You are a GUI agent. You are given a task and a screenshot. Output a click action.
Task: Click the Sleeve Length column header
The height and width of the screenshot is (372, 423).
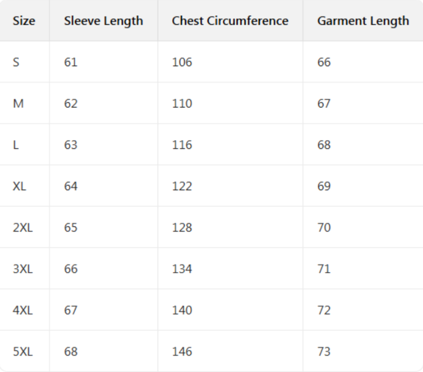pyautogui.click(x=103, y=21)
